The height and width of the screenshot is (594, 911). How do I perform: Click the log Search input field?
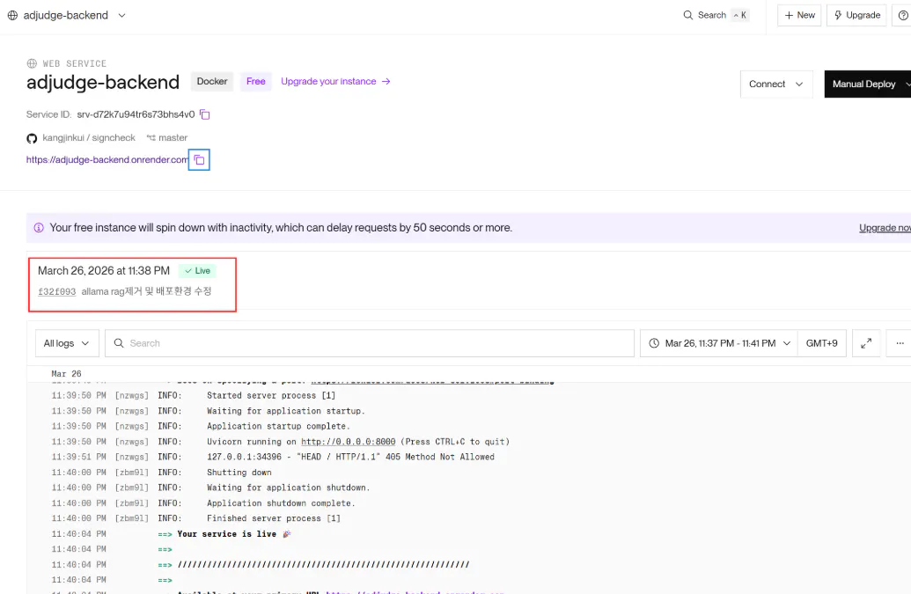pyautogui.click(x=370, y=343)
